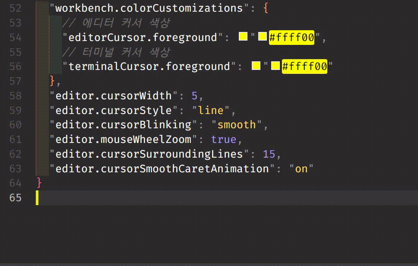Image resolution: width=418 pixels, height=266 pixels.
Task: Click the #ffff00 value on line 56
Action: click(304, 66)
